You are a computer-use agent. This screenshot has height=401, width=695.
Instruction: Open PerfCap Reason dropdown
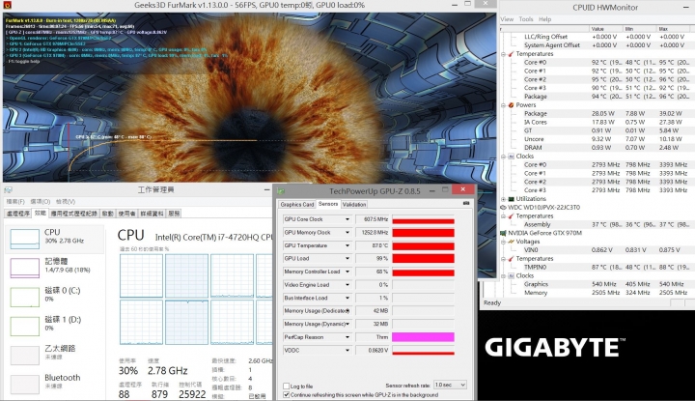point(347,337)
